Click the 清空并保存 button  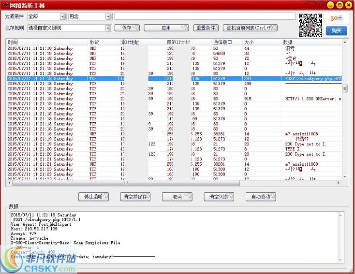135,197
